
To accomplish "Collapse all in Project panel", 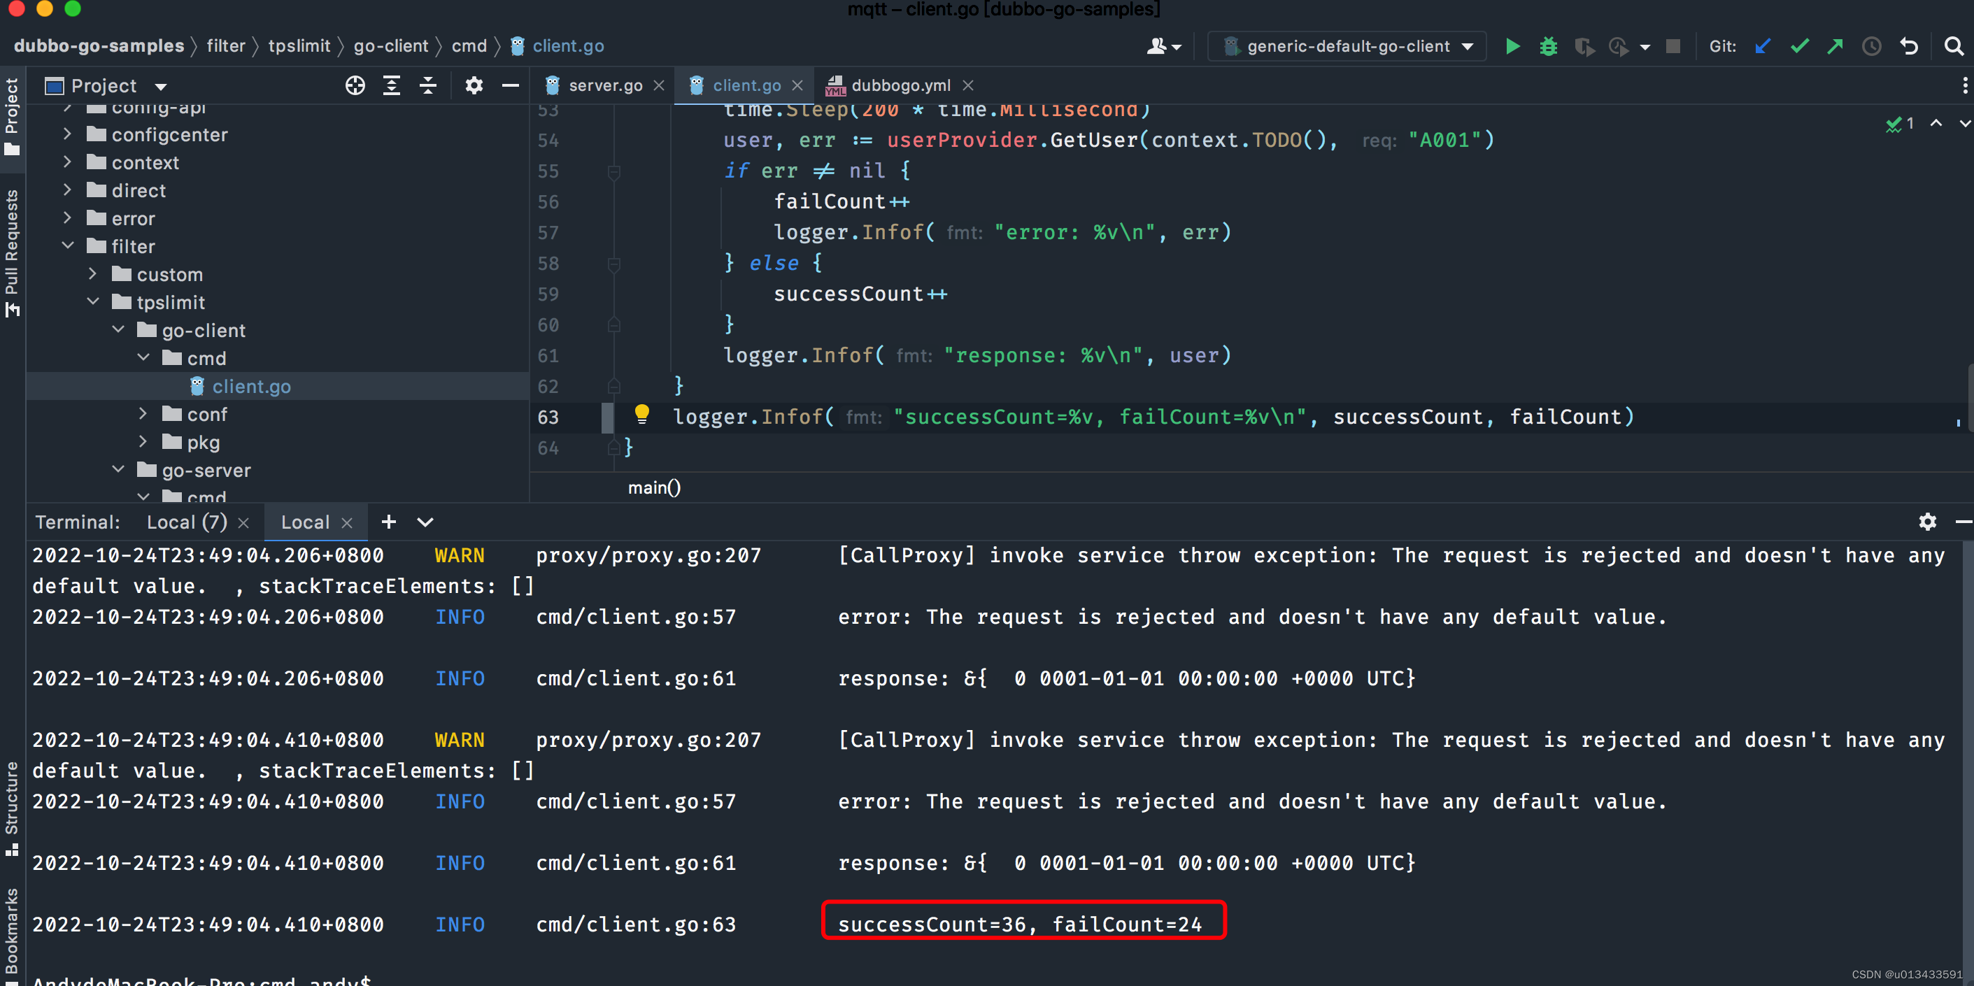I will 427,85.
